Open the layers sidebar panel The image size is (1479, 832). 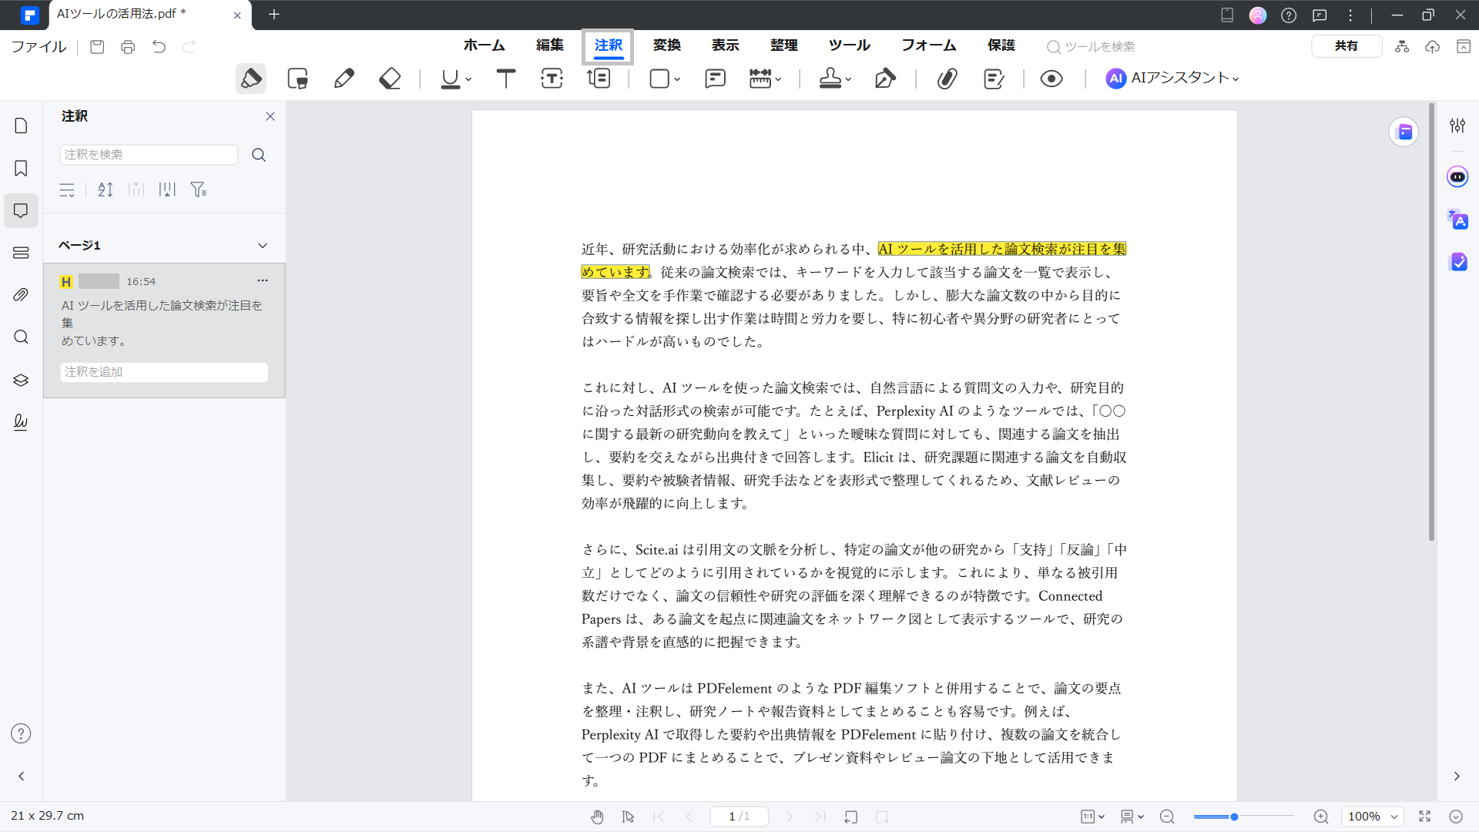click(21, 380)
